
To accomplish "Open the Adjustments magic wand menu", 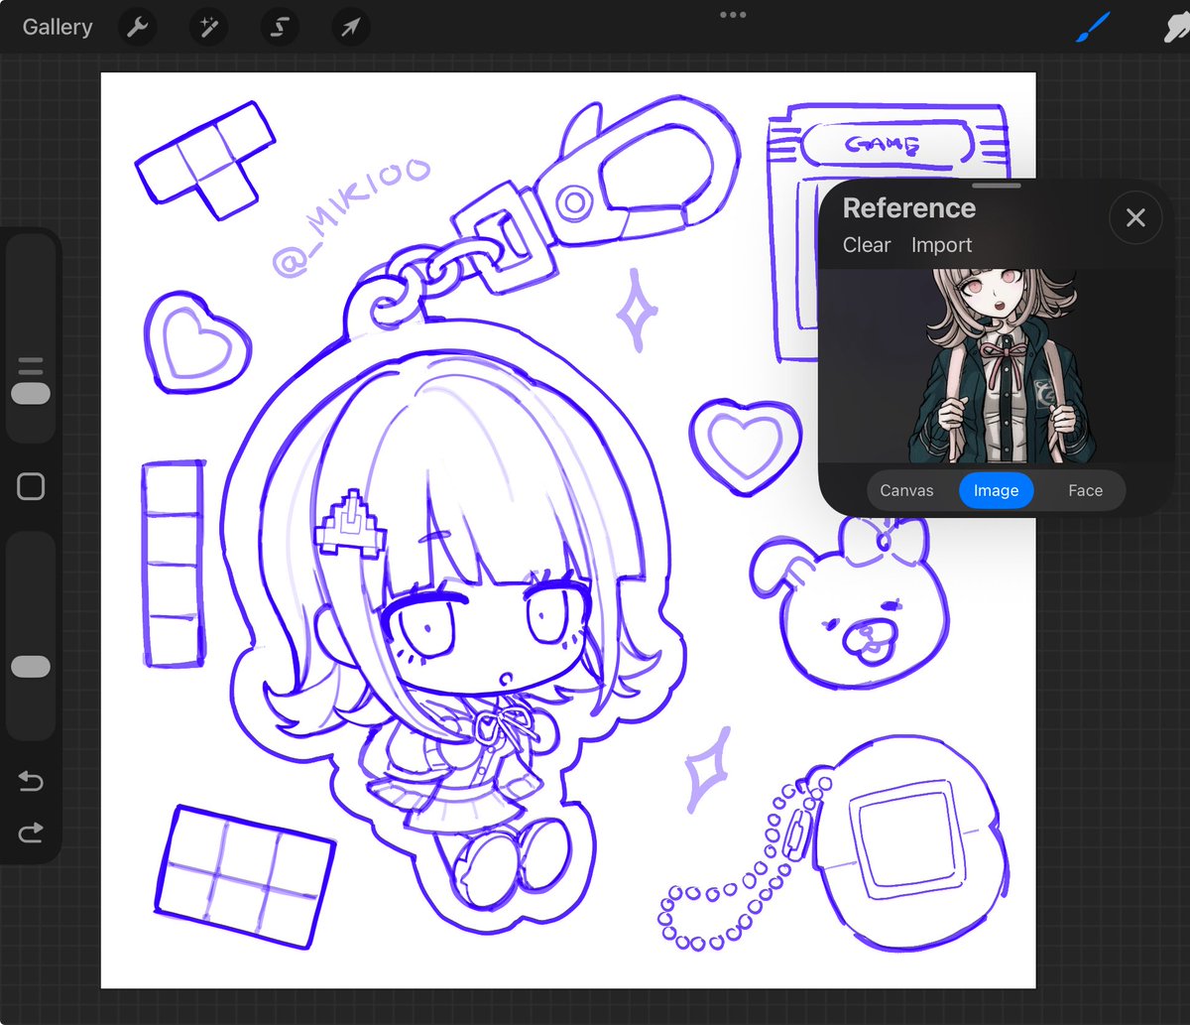I will click(209, 28).
